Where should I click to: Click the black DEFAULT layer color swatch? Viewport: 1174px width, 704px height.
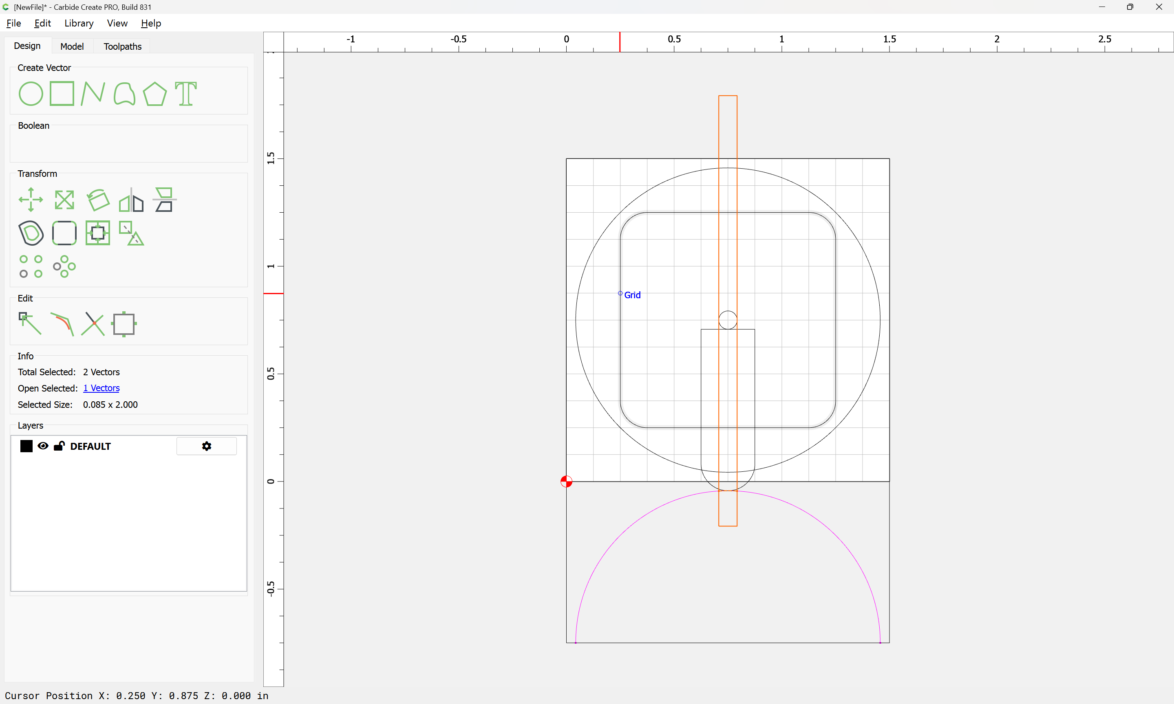click(26, 446)
